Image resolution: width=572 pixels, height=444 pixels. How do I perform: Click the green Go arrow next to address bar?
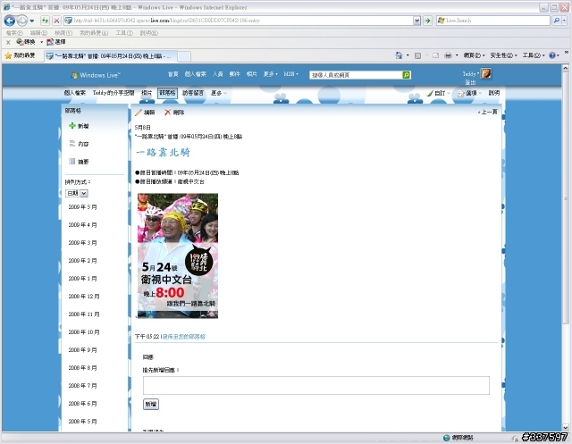click(x=427, y=21)
